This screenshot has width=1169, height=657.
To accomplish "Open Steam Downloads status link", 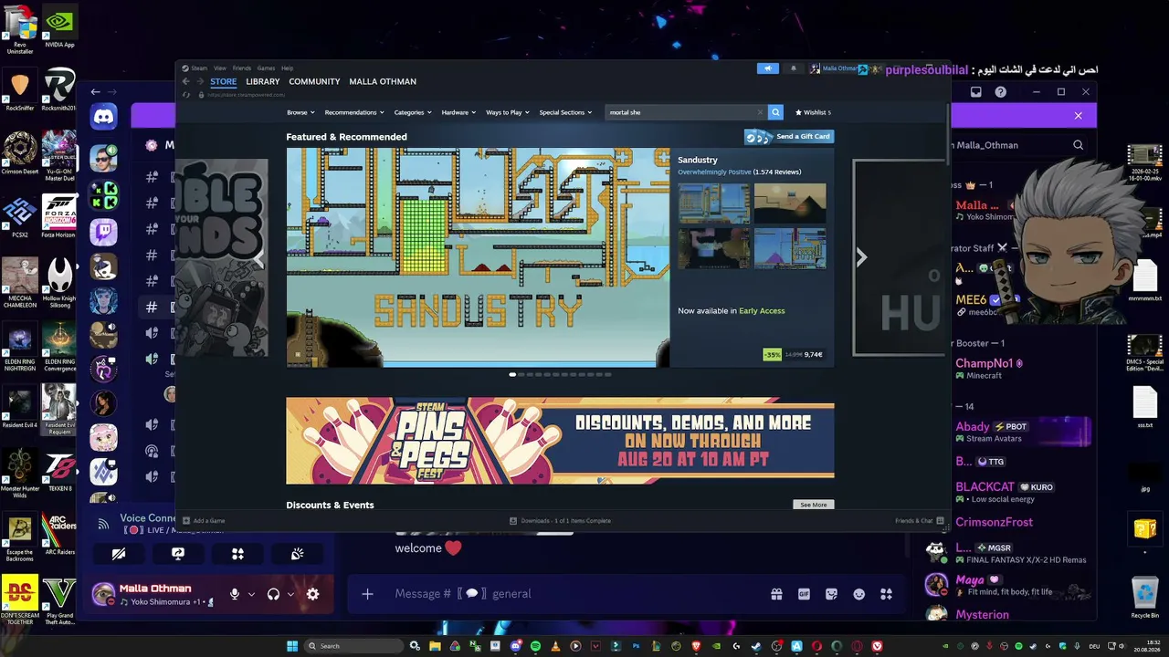I will click(x=560, y=521).
